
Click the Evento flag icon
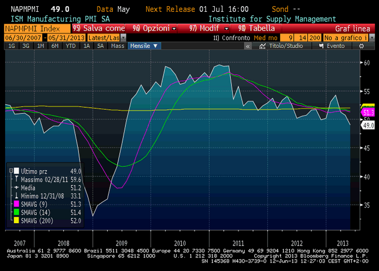tap(321, 46)
